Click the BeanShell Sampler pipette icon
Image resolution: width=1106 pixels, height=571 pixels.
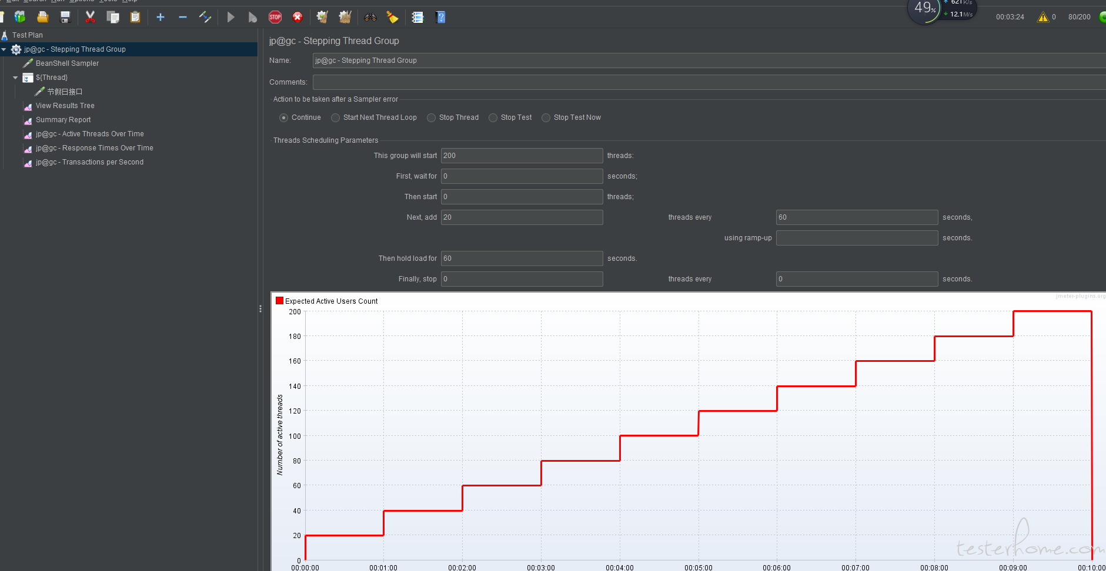click(28, 63)
